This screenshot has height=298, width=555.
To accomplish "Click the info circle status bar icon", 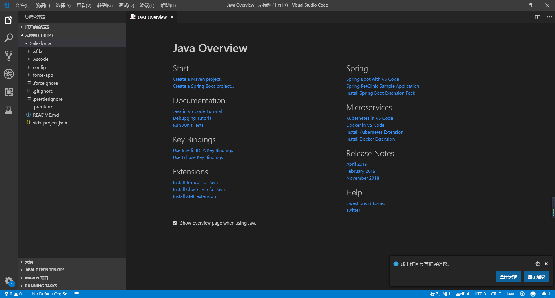I will point(522,294).
